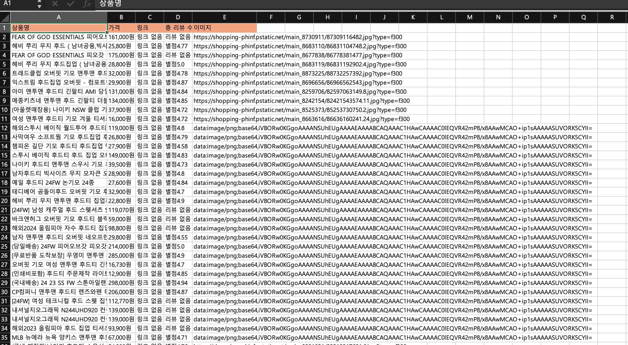Click the price cell 131,000원

click(x=121, y=92)
